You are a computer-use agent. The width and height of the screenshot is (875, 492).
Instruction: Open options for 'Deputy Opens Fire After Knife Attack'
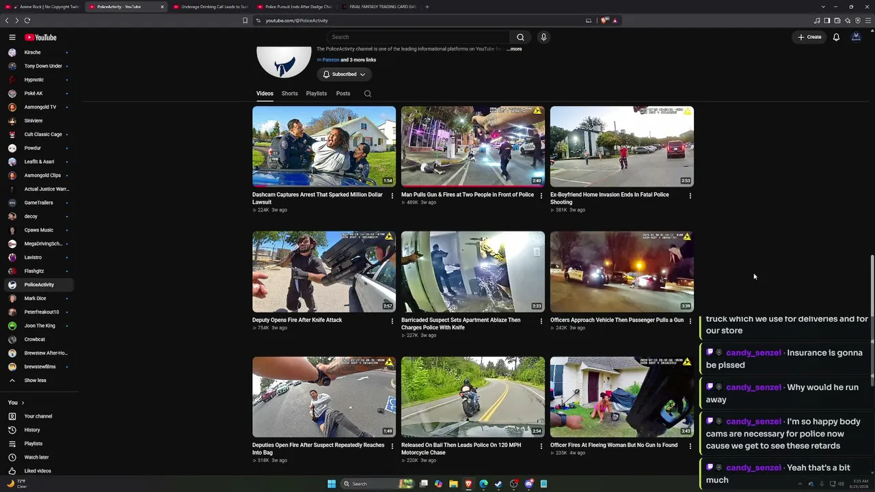coord(392,321)
